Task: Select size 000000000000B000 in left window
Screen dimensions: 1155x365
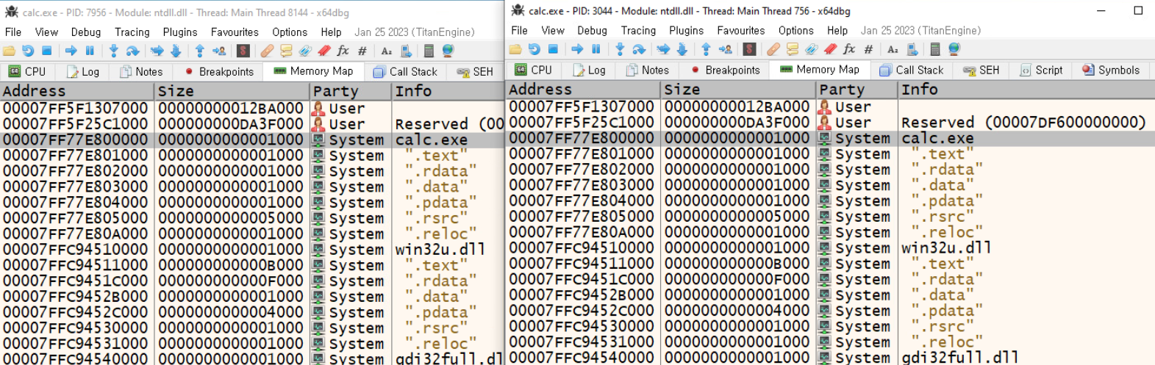Action: (231, 265)
